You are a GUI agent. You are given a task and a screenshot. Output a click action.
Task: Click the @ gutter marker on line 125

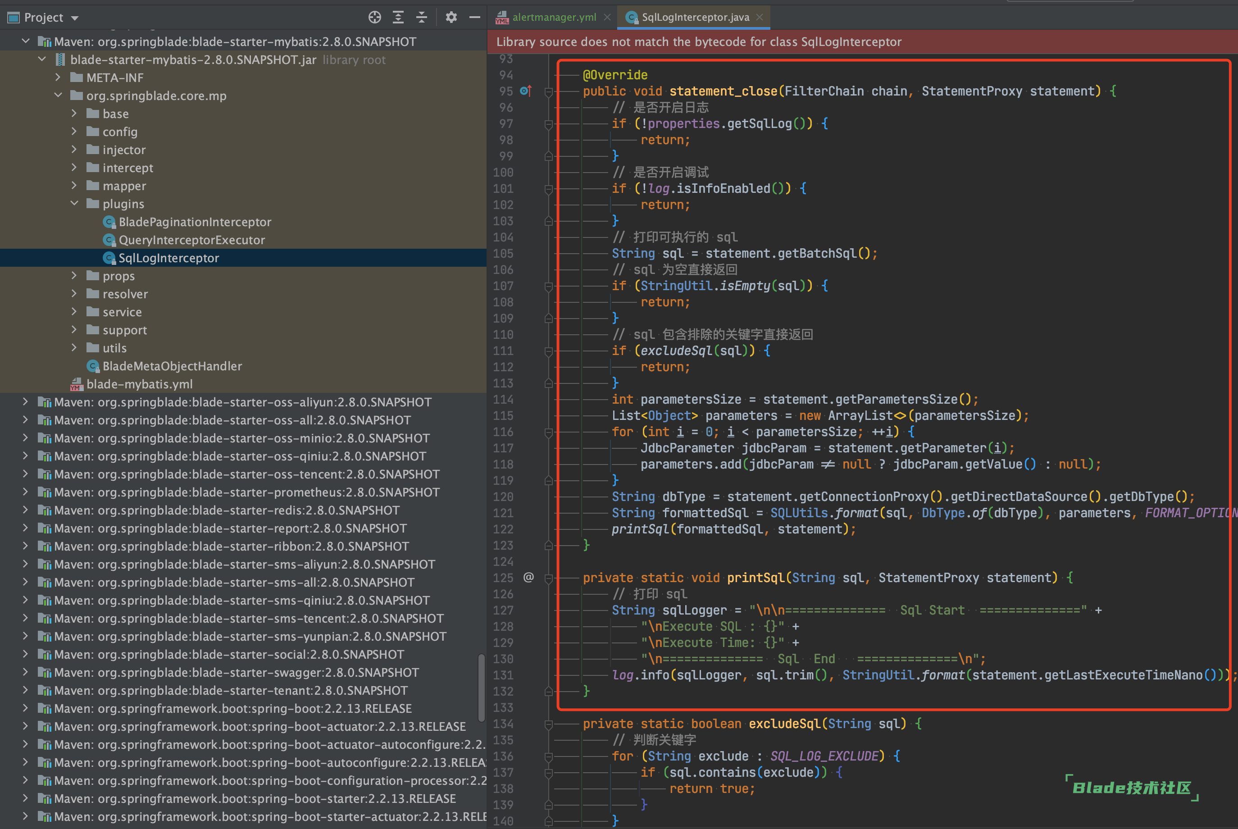point(528,577)
